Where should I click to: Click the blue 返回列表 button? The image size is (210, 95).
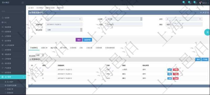click(87, 40)
